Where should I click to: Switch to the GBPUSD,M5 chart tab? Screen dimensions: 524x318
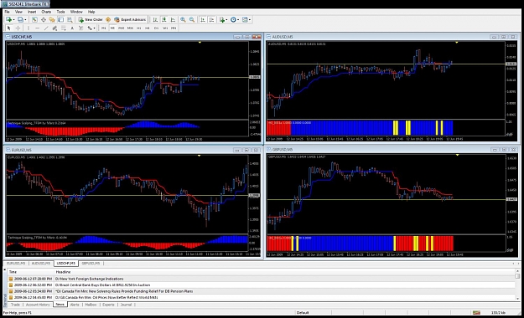coord(91,264)
